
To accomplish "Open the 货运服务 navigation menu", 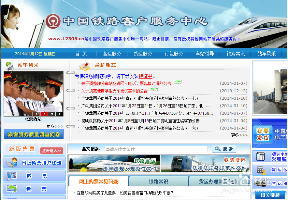I will pyautogui.click(x=143, y=54).
